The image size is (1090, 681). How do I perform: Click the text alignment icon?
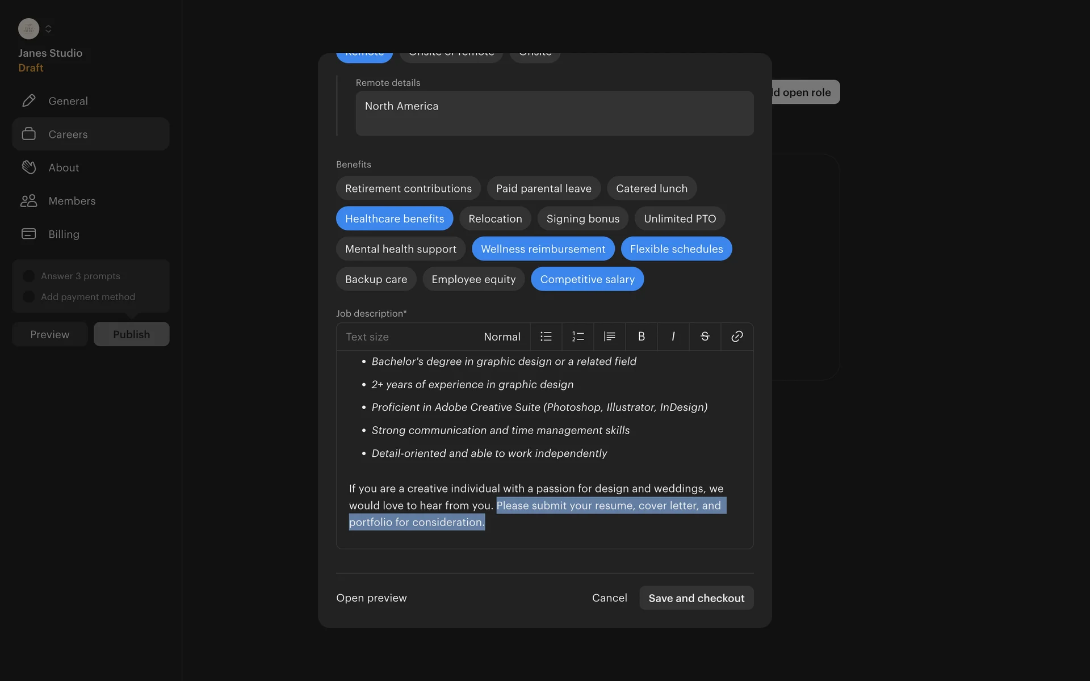click(x=609, y=337)
